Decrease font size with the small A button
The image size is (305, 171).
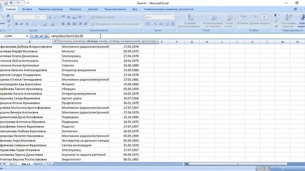[x=55, y=17]
